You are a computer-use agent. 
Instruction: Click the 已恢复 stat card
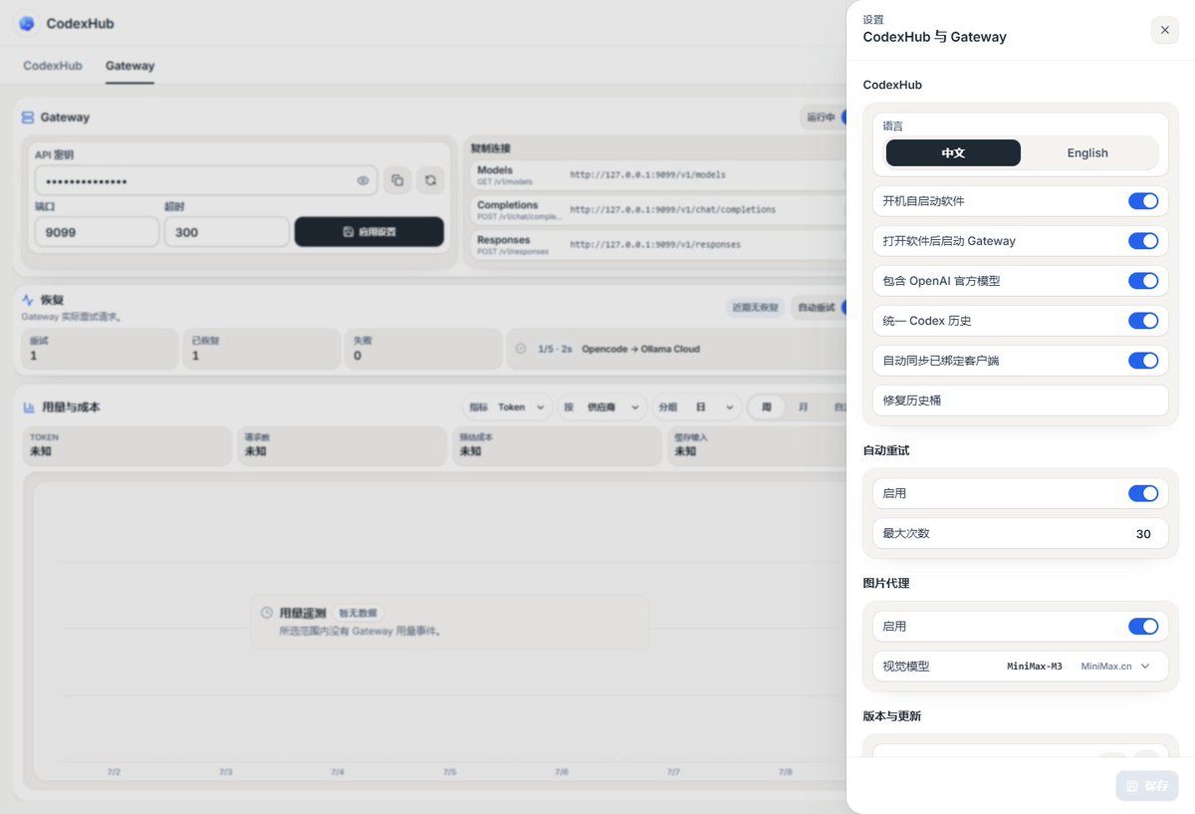tap(261, 349)
